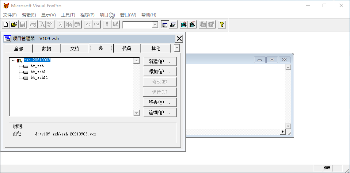Click the Print toolbar icon
The image size is (350, 173).
point(33,24)
